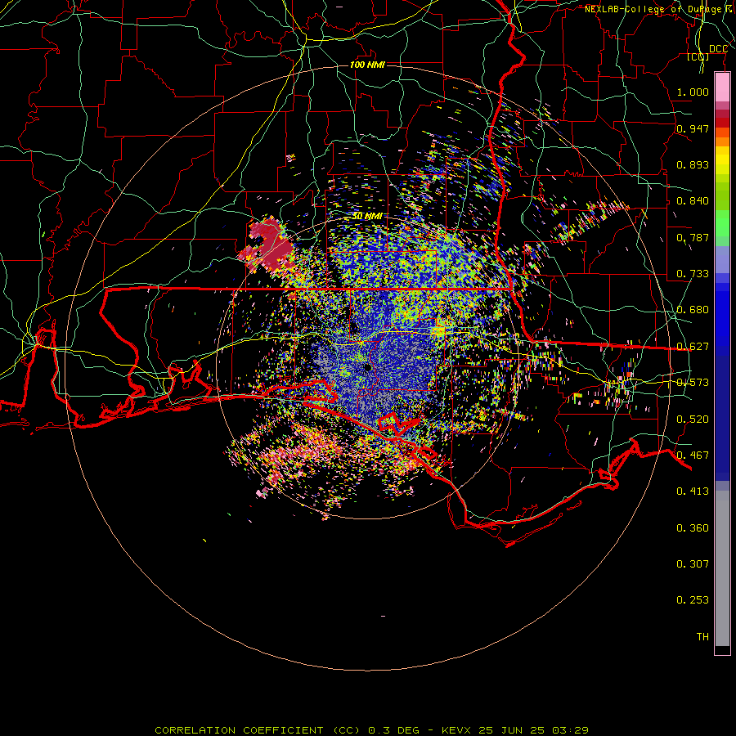The height and width of the screenshot is (736, 736).
Task: Click the KEVX radar site center dot
Action: [x=368, y=367]
